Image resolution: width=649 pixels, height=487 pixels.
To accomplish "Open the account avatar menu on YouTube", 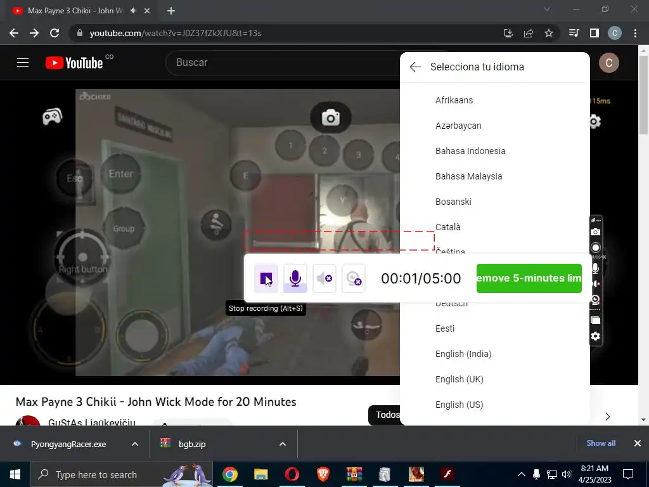I will (x=609, y=63).
